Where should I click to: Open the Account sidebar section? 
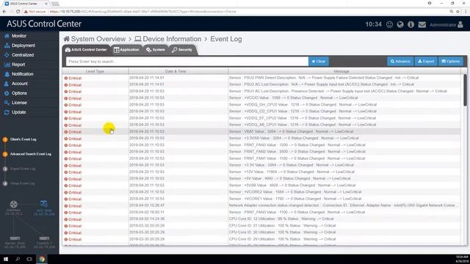coord(16,84)
